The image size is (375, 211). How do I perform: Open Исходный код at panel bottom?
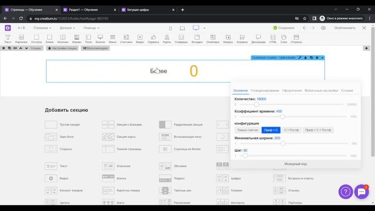tap(295, 164)
